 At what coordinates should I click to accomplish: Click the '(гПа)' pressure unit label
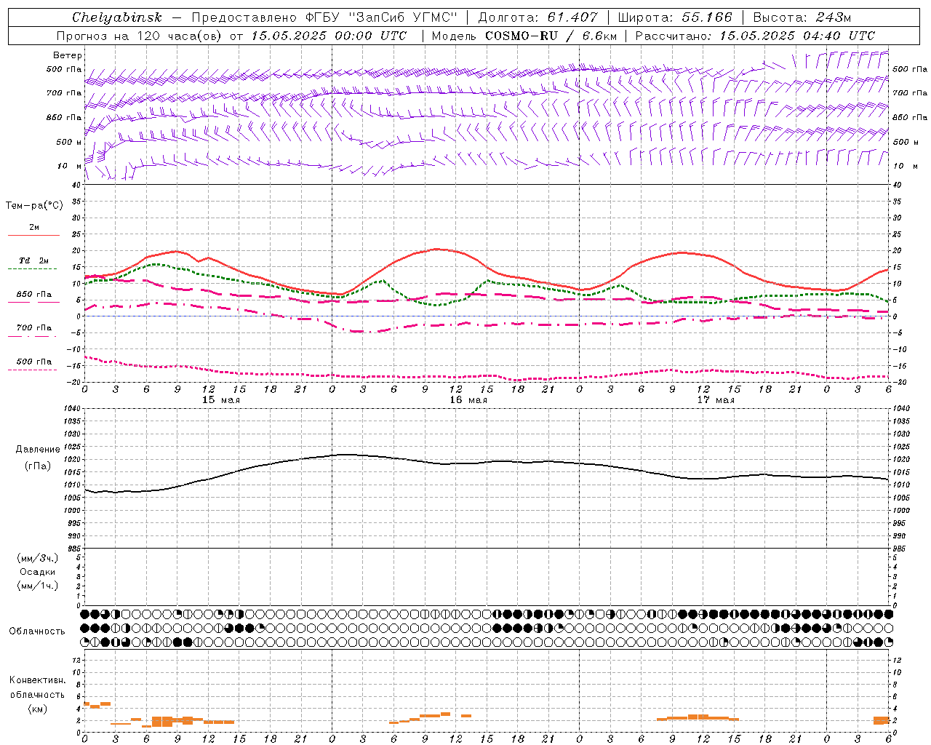(37, 466)
